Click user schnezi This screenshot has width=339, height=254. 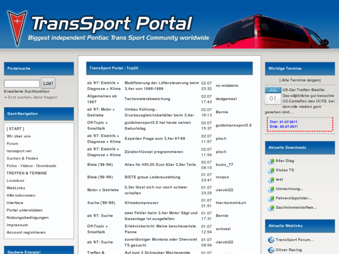(223, 229)
